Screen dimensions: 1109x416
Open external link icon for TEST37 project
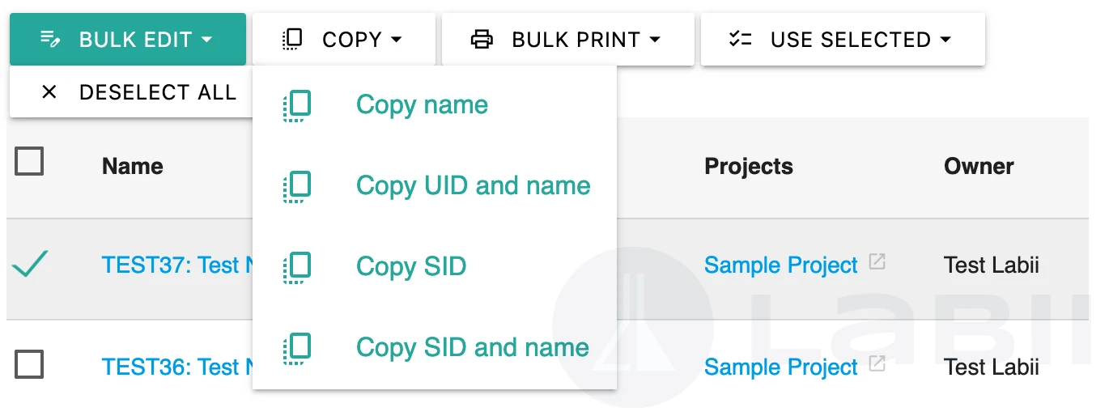click(877, 263)
